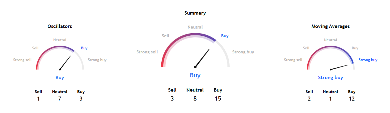Click the Summary Neutral count of 8

tap(195, 99)
